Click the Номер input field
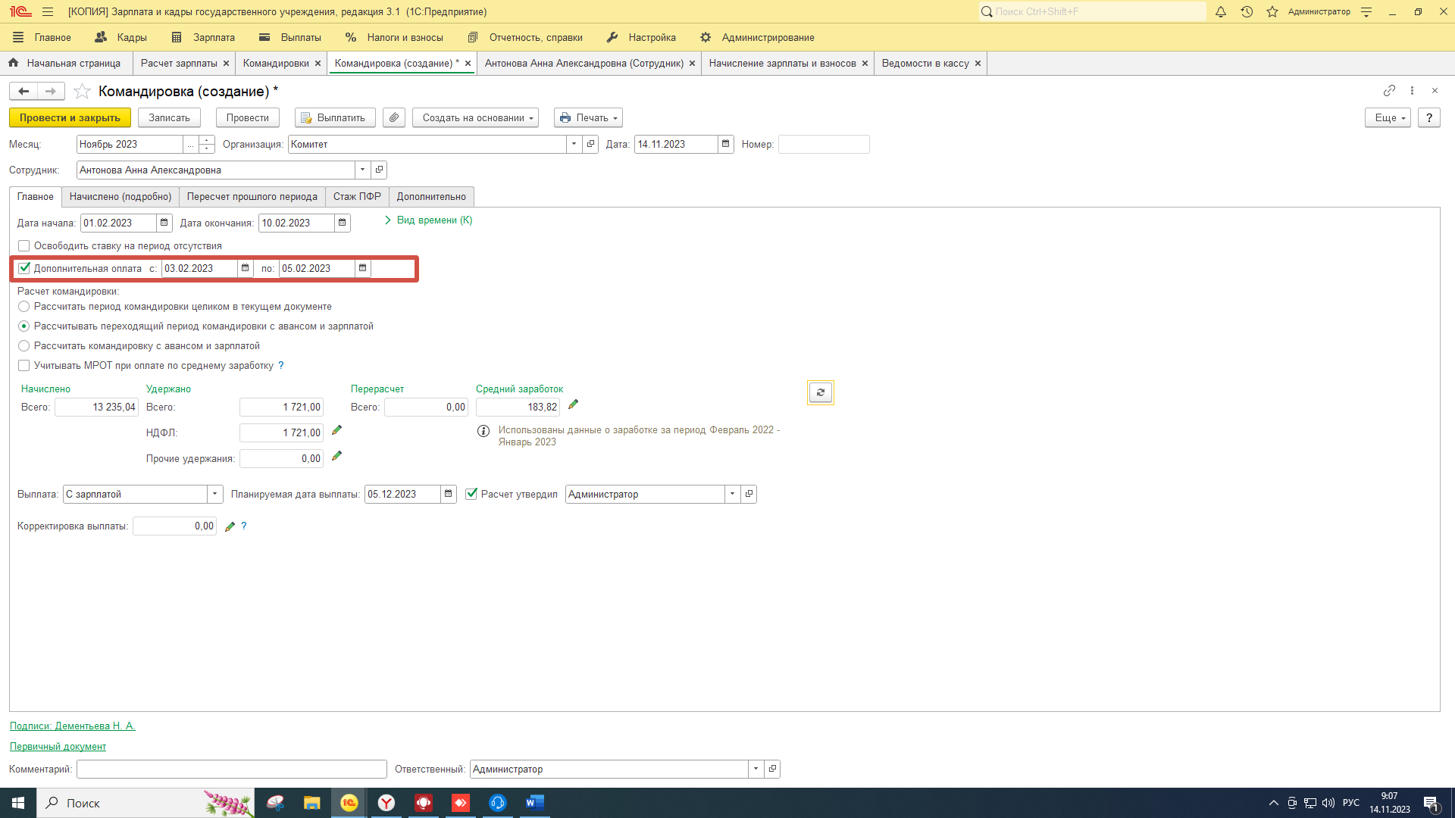 [824, 144]
